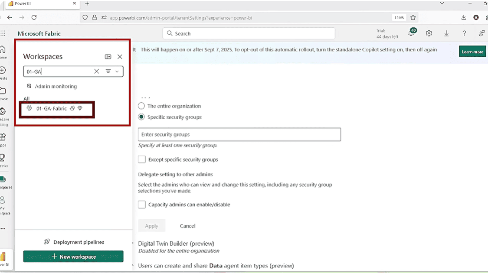Select Specific security groups option
This screenshot has height=273, width=488.
pos(141,117)
